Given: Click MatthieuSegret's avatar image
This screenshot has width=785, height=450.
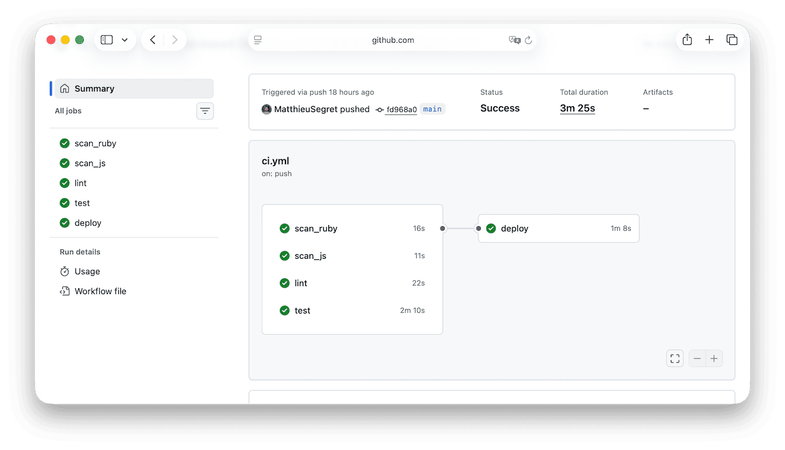Looking at the screenshot, I should pyautogui.click(x=267, y=109).
